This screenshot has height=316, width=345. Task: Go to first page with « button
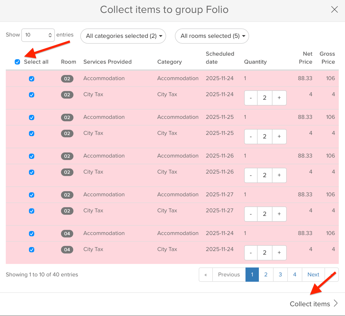[x=206, y=275]
